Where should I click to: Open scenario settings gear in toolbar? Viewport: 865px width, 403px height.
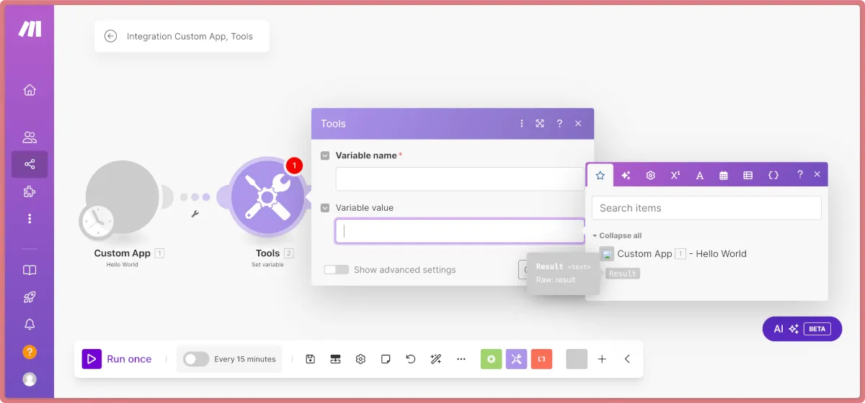(360, 359)
